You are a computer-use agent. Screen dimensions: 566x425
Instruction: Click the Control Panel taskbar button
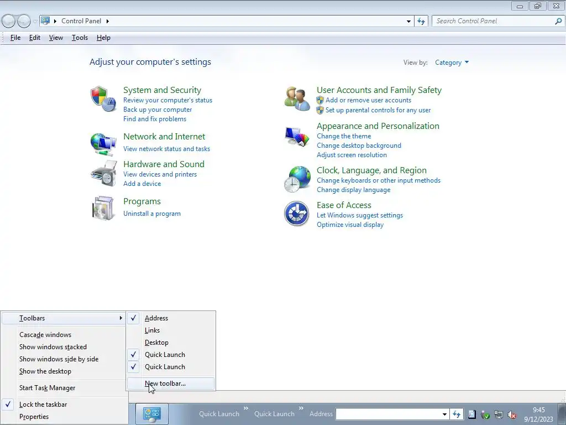pyautogui.click(x=152, y=414)
